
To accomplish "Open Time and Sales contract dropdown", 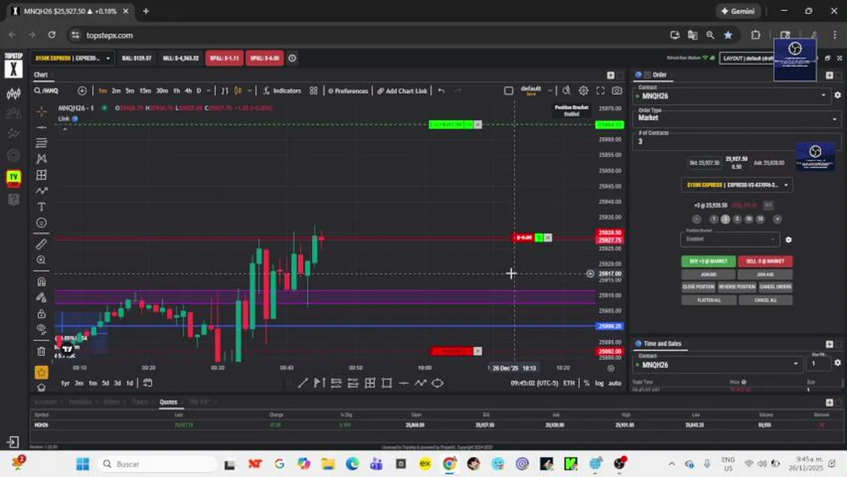I will [718, 364].
